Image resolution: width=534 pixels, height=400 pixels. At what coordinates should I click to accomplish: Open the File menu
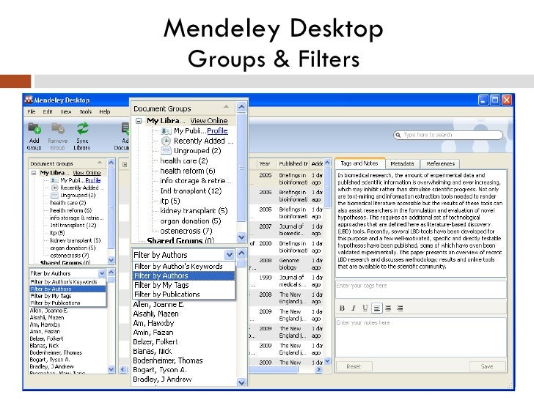(x=32, y=111)
